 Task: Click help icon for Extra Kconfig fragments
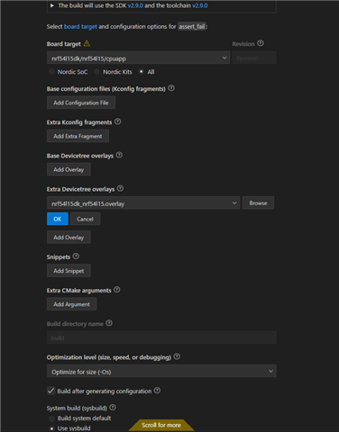(118, 121)
